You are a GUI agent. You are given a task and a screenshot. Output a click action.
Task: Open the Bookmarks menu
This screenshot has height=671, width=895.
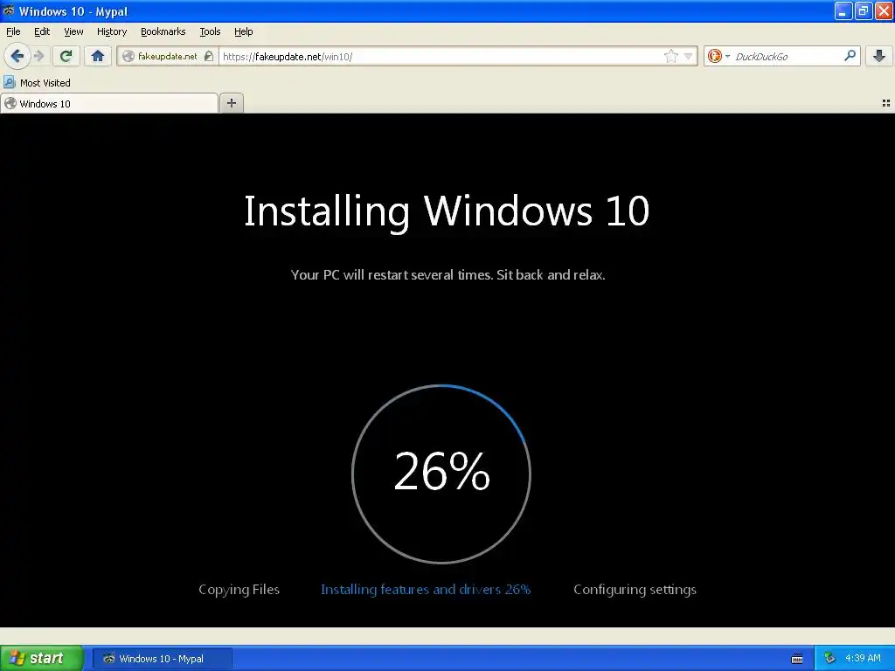[163, 31]
